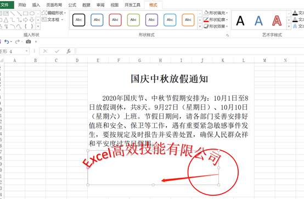Open the Undo history dropdown arrow
Viewport: 304px width, 199px height.
(11, 42)
